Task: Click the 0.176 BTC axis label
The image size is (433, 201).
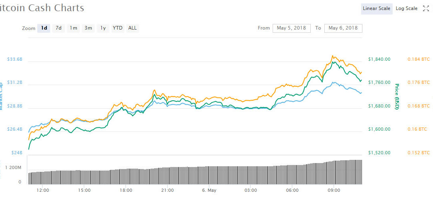Action: point(419,83)
